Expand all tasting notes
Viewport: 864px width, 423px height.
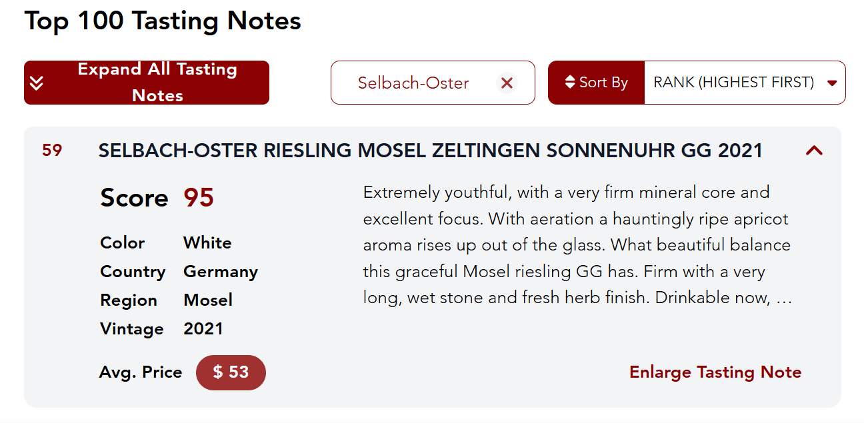[x=157, y=83]
